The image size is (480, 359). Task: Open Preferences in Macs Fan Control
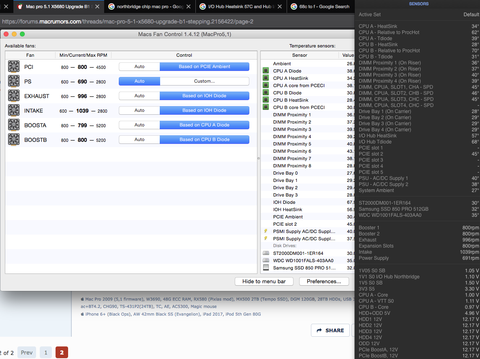pos(324,281)
